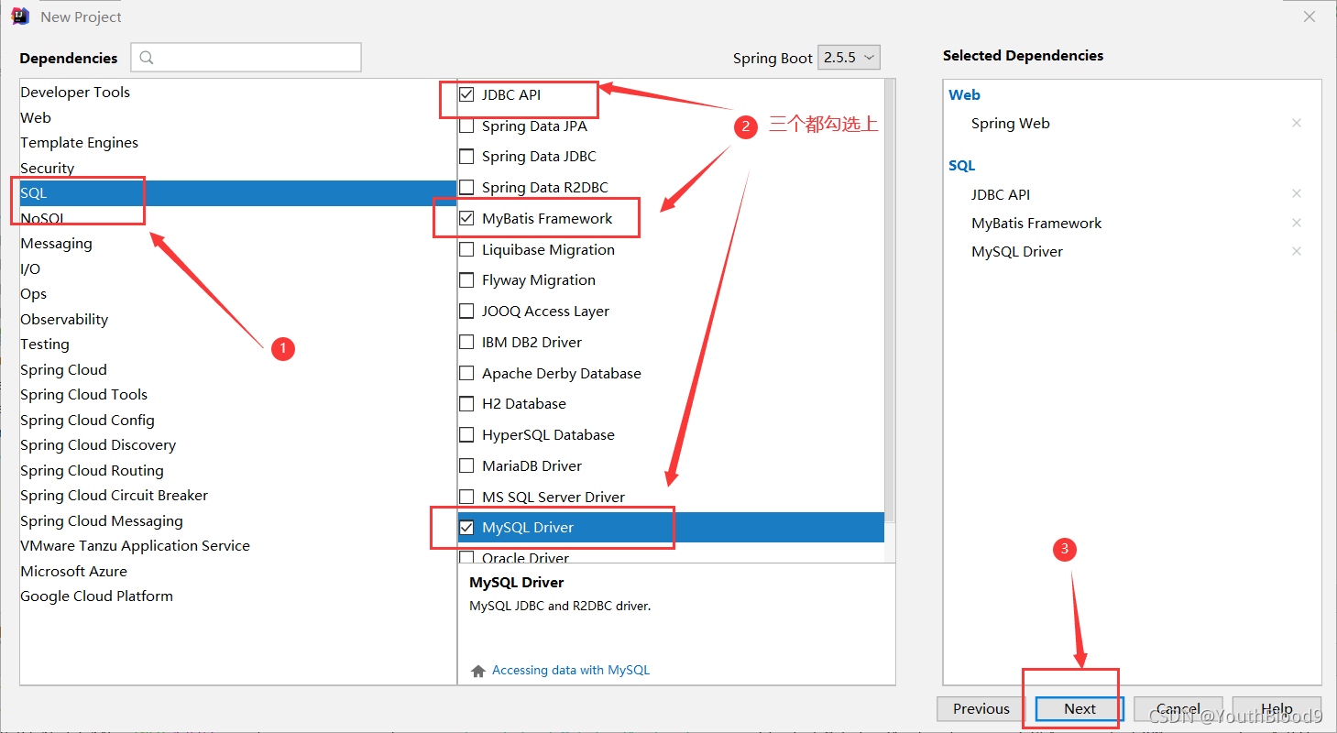This screenshot has width=1337, height=733.
Task: Select the Microsoft Azure category
Action: click(238, 571)
